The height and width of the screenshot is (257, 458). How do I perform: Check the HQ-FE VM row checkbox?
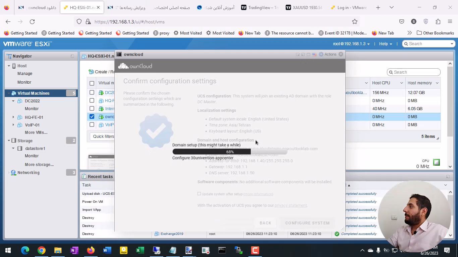click(x=92, y=100)
